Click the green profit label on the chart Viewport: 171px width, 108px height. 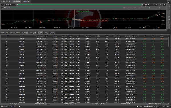83,11
